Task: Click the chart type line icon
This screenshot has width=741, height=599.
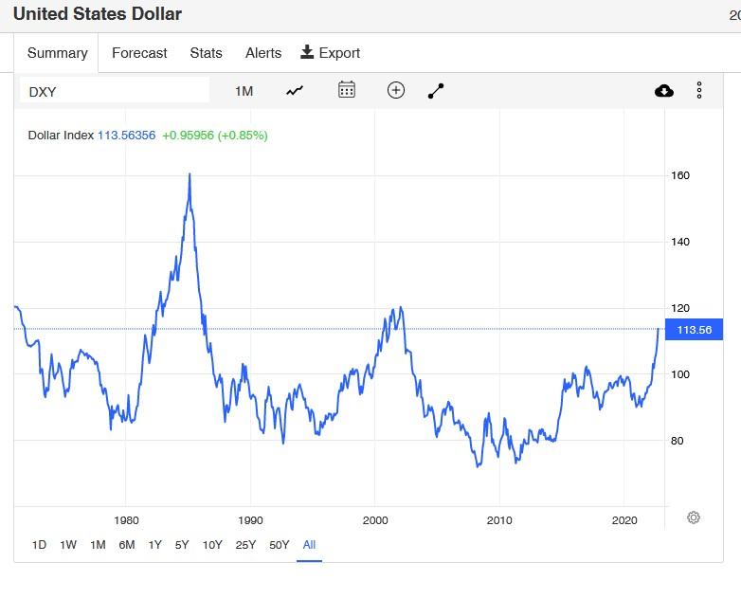Action: click(295, 90)
